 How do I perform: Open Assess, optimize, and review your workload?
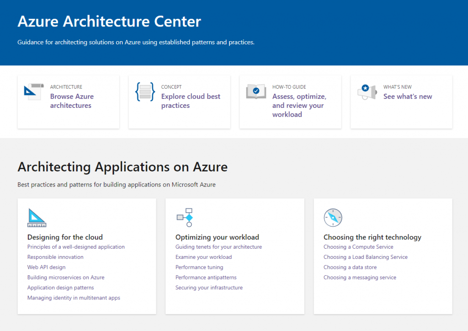299,105
